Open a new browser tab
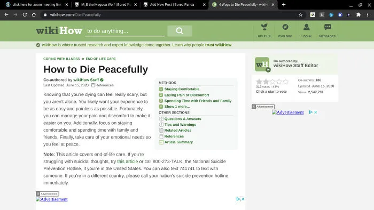Screen dimensions: 374x210 click(x=284, y=4)
